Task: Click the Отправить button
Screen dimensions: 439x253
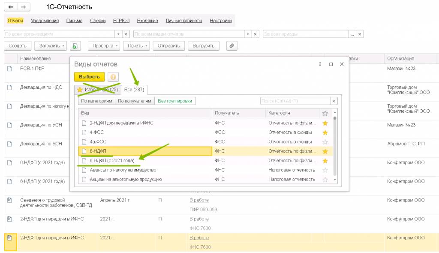Action: coord(168,46)
